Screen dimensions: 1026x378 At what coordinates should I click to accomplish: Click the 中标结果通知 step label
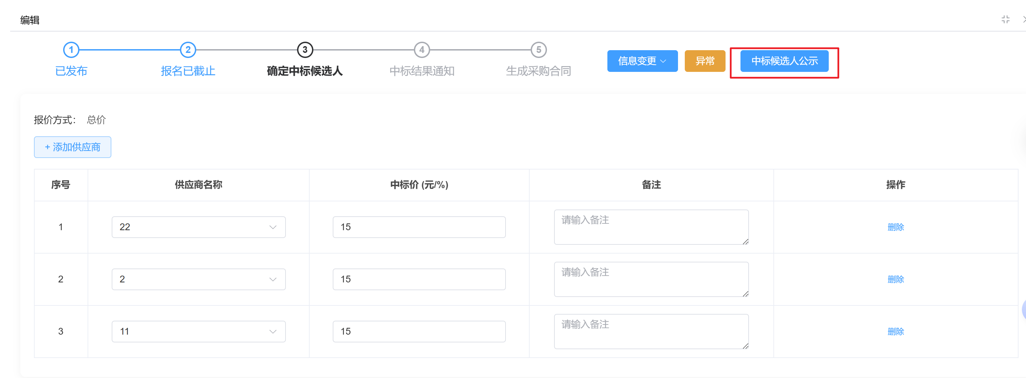coord(422,71)
